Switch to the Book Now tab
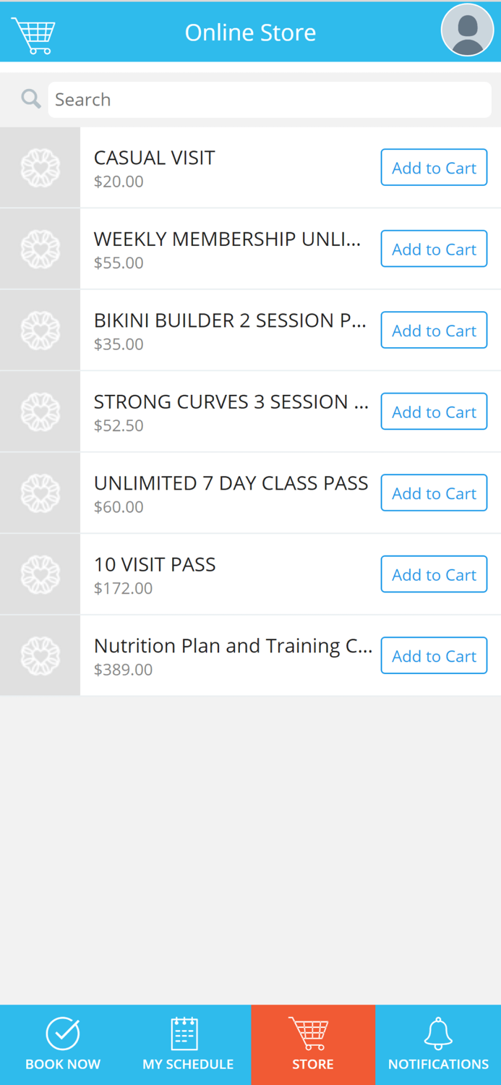Image resolution: width=501 pixels, height=1085 pixels. tap(63, 1044)
